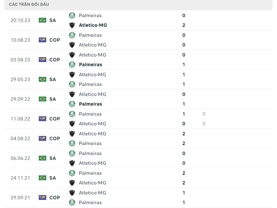Click the 20.10.23 match date

(20, 20)
